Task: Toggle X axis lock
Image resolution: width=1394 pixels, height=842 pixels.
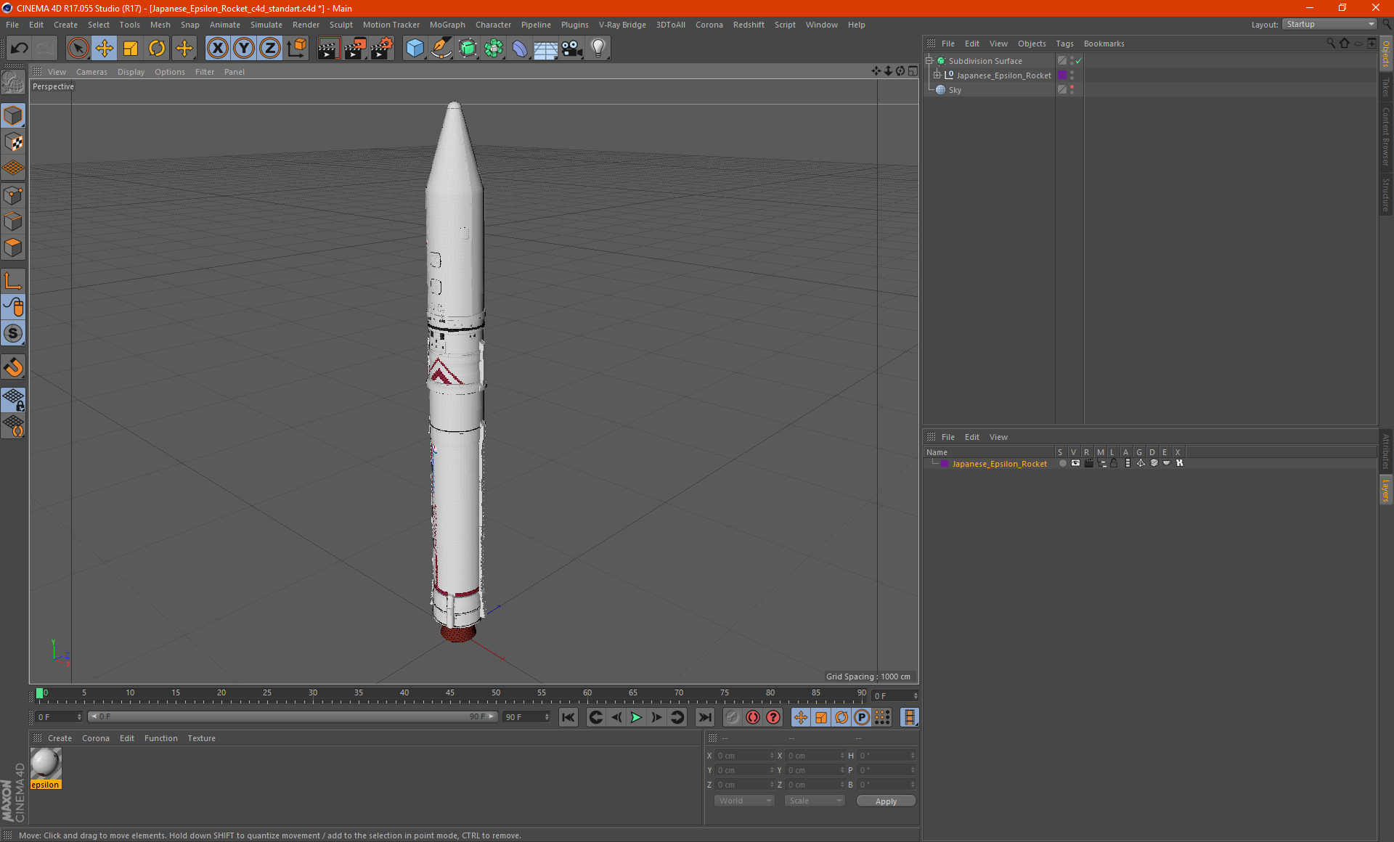Action: click(217, 49)
